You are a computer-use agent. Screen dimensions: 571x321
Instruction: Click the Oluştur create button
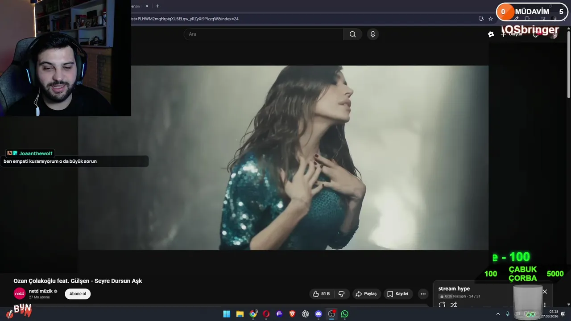point(512,34)
